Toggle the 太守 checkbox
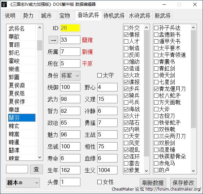 100,75
